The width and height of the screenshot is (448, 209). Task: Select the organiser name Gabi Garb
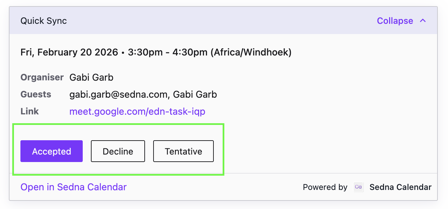pos(91,77)
